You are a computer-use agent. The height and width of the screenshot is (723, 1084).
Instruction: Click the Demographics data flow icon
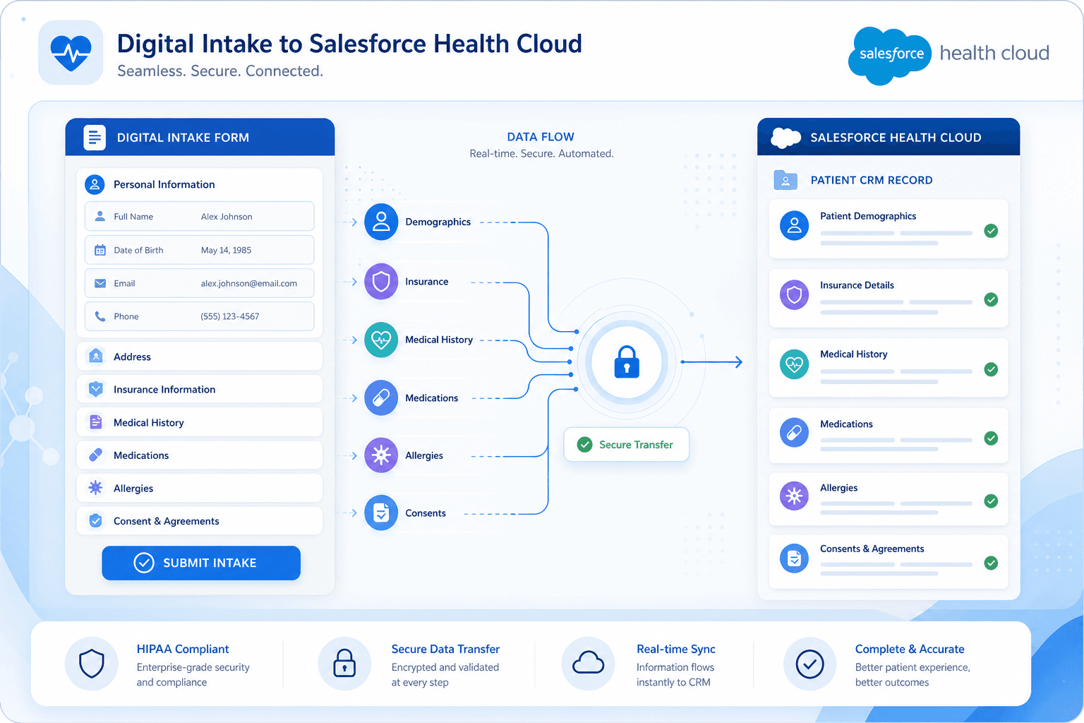381,222
